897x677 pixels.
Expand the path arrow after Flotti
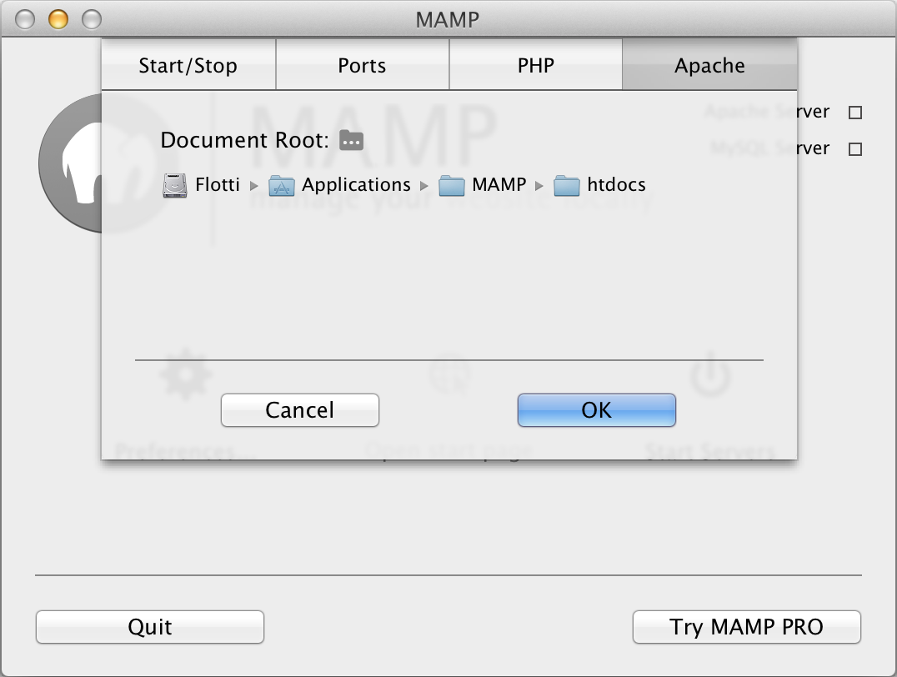pos(254,186)
